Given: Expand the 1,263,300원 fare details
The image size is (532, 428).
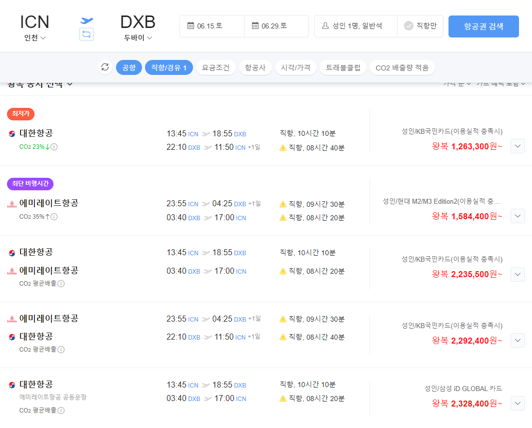Looking at the screenshot, I should 517,146.
